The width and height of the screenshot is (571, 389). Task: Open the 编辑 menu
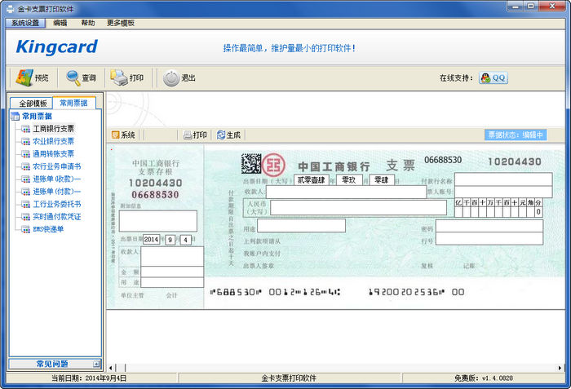tap(60, 23)
